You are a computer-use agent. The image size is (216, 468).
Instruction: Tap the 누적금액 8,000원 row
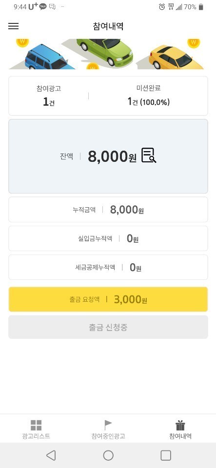point(108,210)
